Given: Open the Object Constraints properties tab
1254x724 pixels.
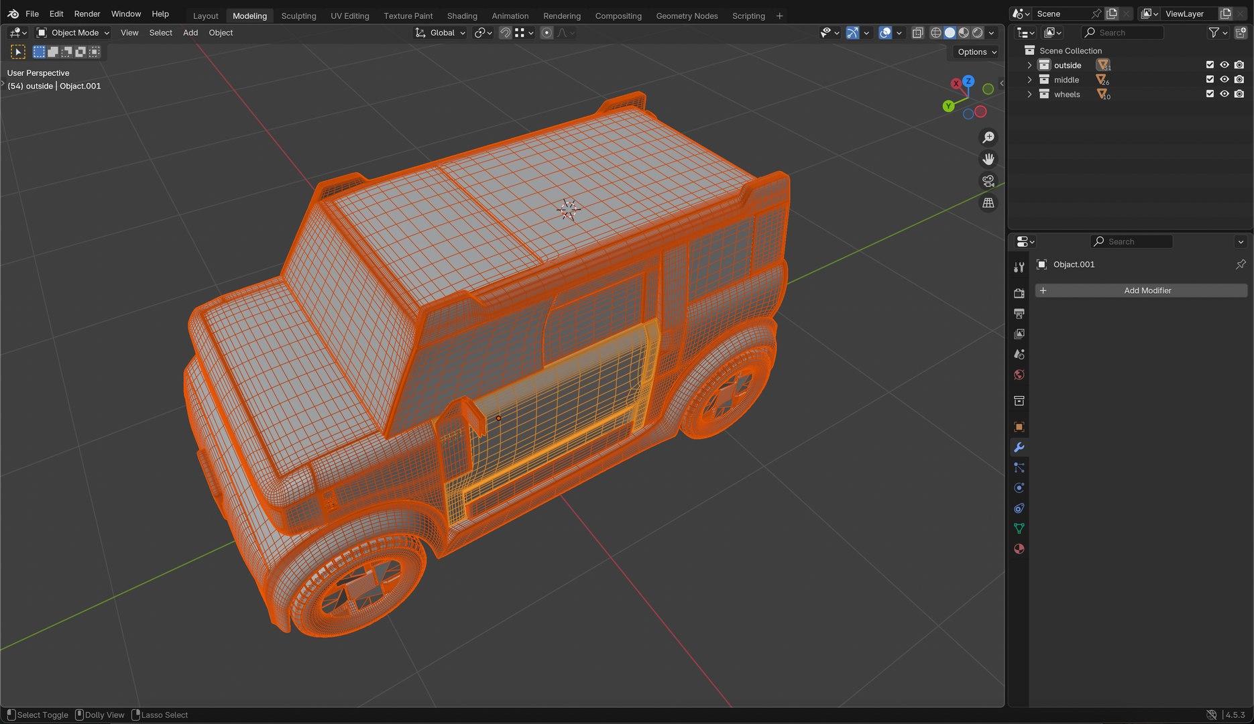Looking at the screenshot, I should click(x=1019, y=508).
